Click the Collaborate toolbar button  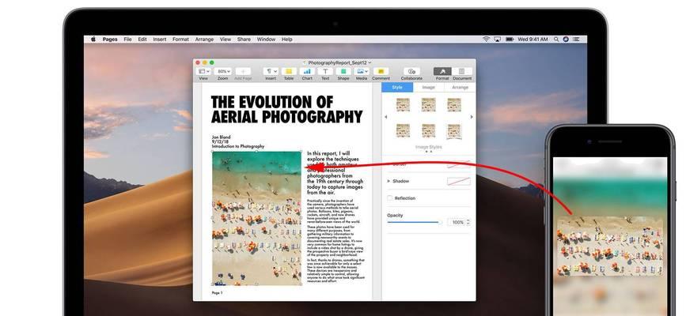[x=411, y=71]
